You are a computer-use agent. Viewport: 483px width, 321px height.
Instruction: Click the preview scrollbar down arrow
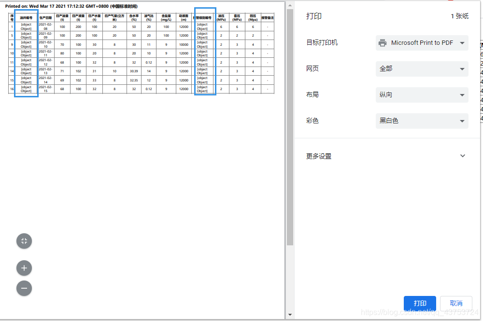pyautogui.click(x=290, y=315)
